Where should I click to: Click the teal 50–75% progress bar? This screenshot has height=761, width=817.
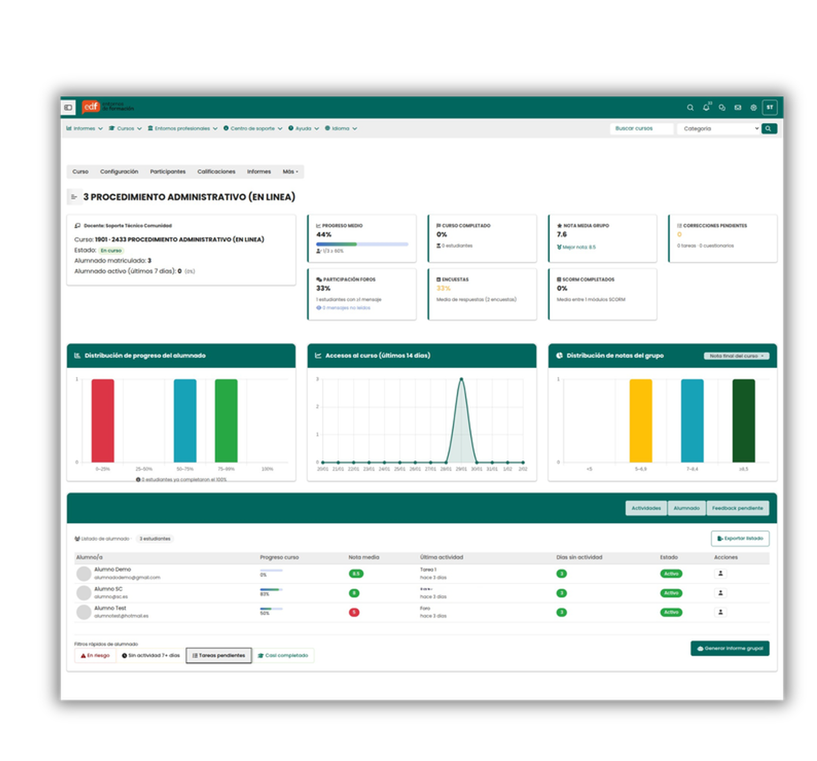coord(185,421)
